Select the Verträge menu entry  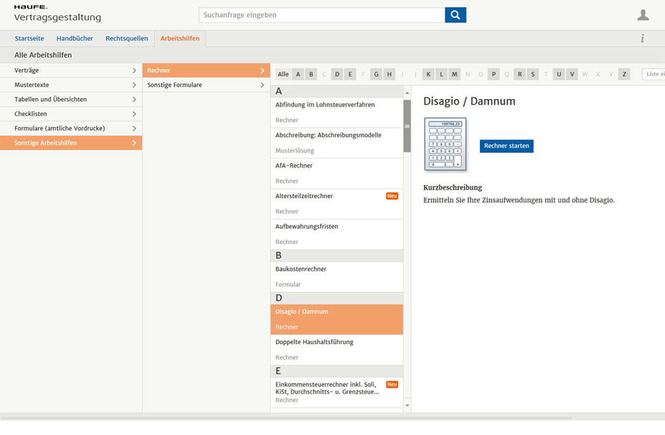coord(71,70)
